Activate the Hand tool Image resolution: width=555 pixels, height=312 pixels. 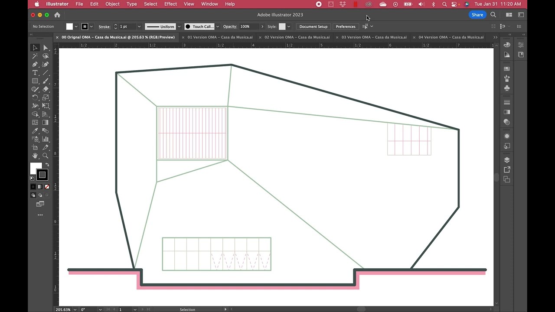tap(35, 156)
